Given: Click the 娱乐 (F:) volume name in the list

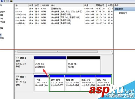Looking at the screenshot, I should (x=22, y=24).
